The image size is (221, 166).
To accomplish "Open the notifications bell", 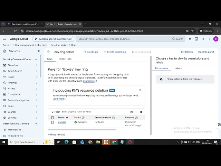I will click(203, 39).
